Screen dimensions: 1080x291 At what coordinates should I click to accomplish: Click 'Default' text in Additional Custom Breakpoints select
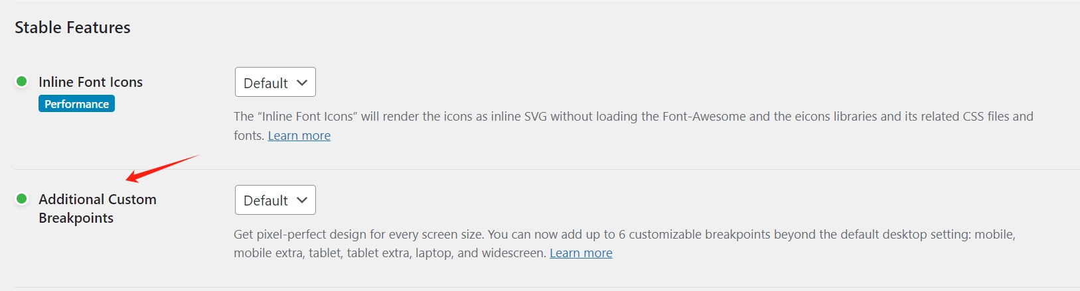(266, 200)
